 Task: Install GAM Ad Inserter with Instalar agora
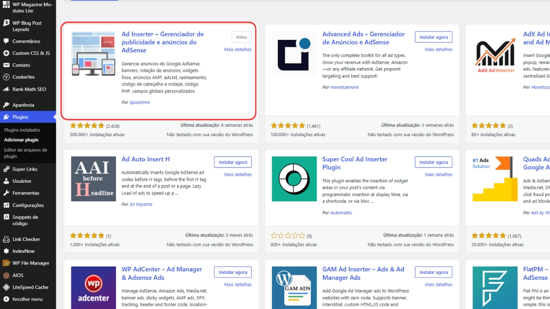[x=434, y=272]
